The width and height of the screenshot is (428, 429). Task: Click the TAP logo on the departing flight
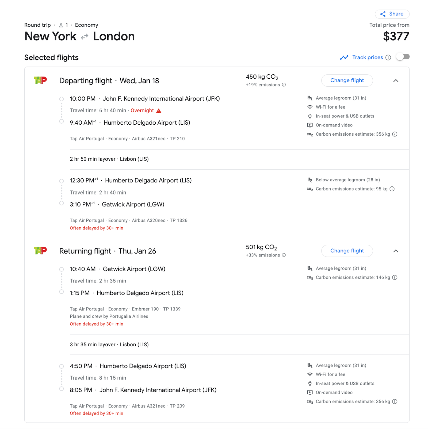click(40, 80)
